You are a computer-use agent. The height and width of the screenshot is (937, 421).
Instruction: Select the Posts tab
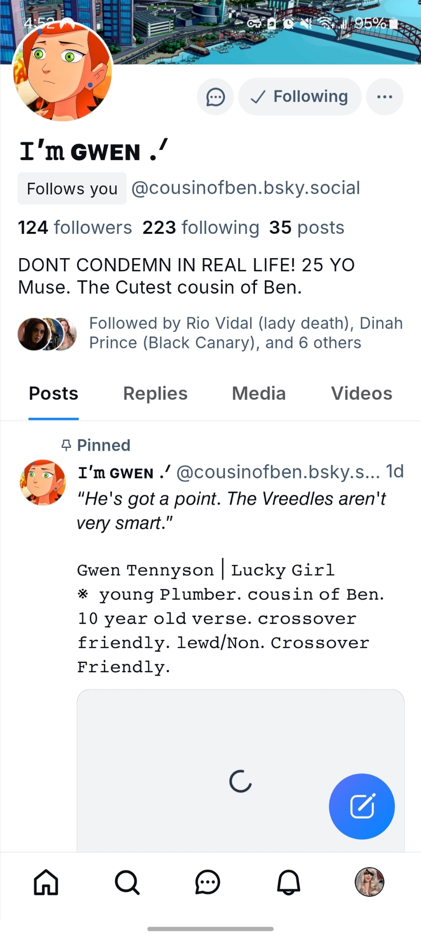click(54, 394)
